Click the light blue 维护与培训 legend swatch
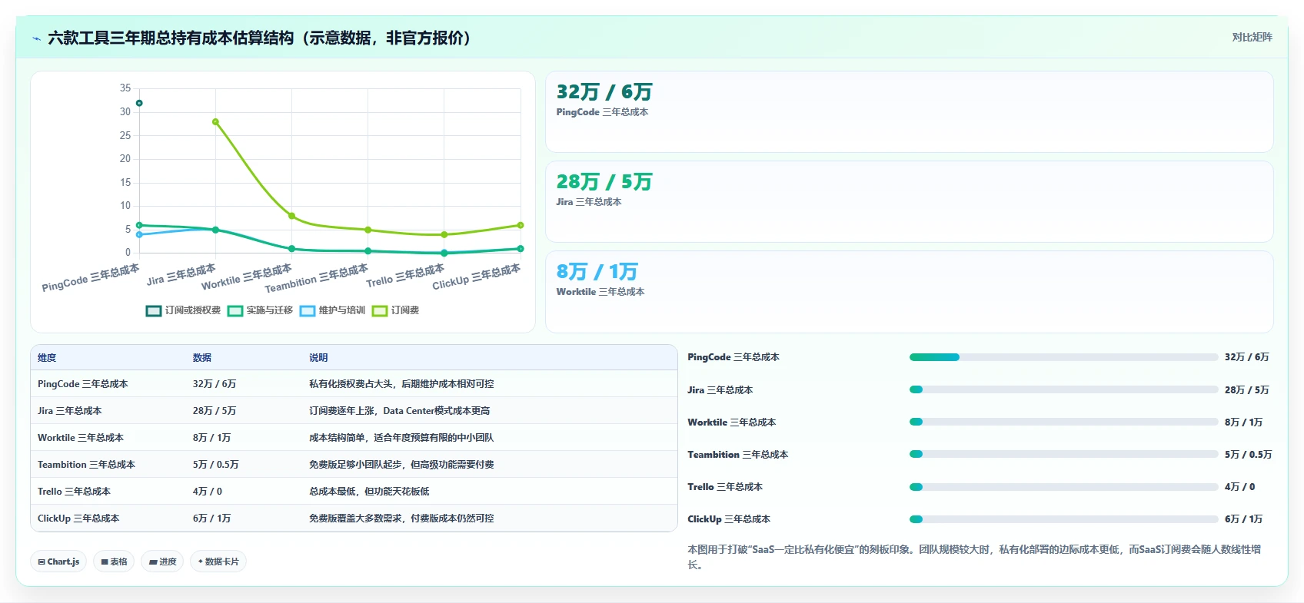 tap(308, 310)
